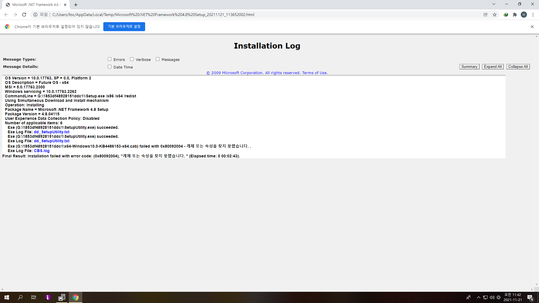Image resolution: width=539 pixels, height=303 pixels.
Task: View site information icon in address bar
Action: pos(35,15)
